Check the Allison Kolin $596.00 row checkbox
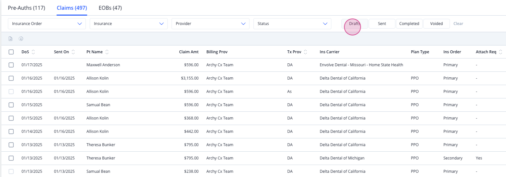 click(x=11, y=92)
